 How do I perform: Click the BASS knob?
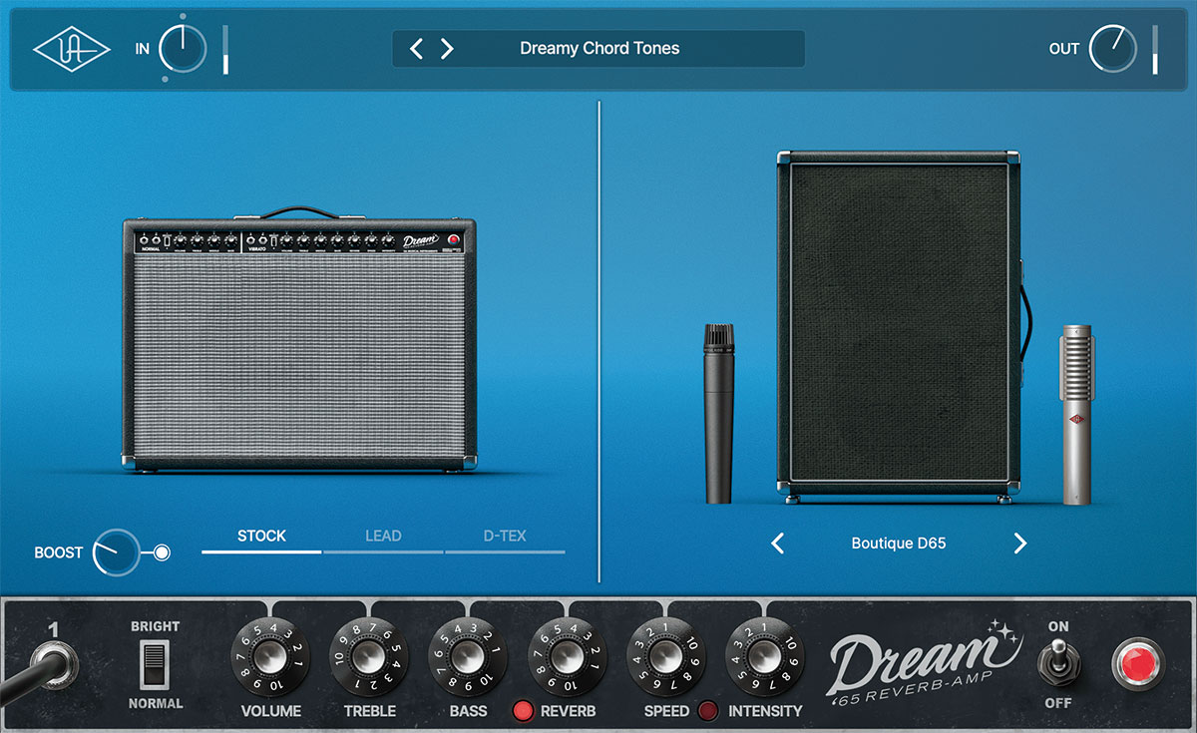tap(468, 658)
